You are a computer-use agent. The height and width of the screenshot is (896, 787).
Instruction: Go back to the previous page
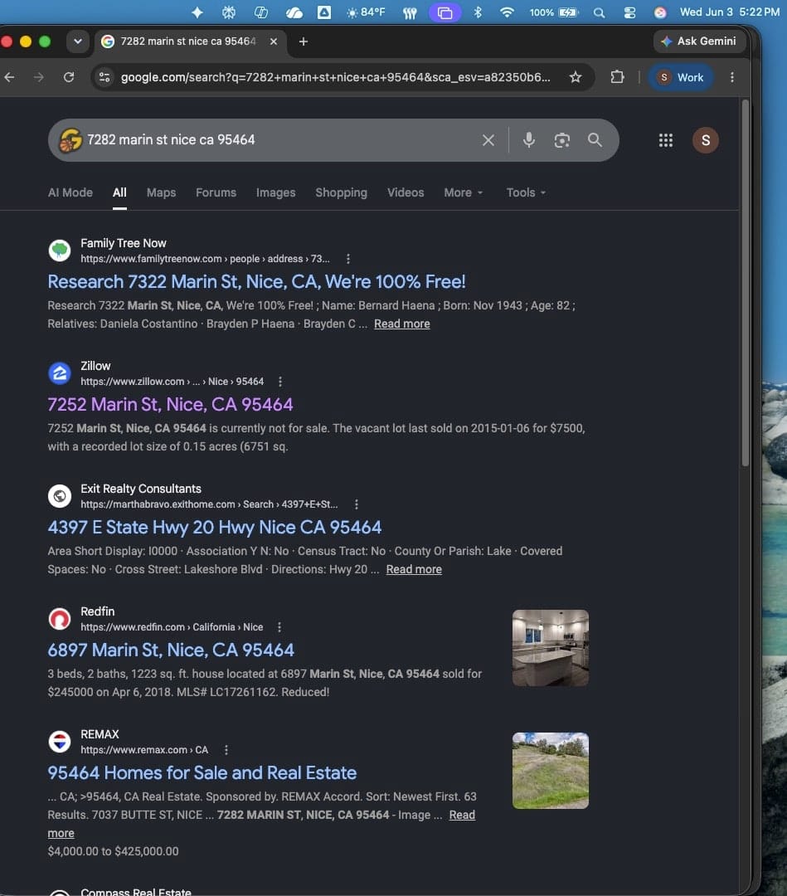tap(10, 77)
